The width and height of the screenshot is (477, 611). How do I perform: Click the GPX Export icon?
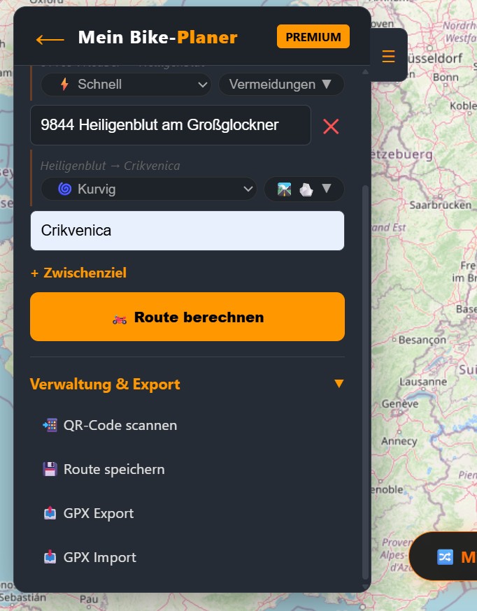[x=50, y=513]
